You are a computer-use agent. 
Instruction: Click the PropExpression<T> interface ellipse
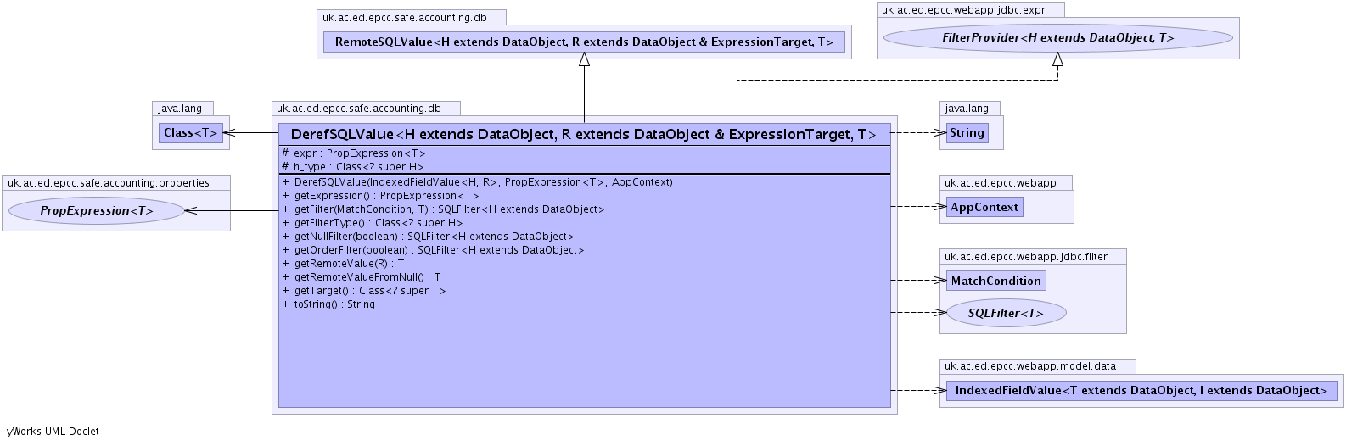point(96,211)
